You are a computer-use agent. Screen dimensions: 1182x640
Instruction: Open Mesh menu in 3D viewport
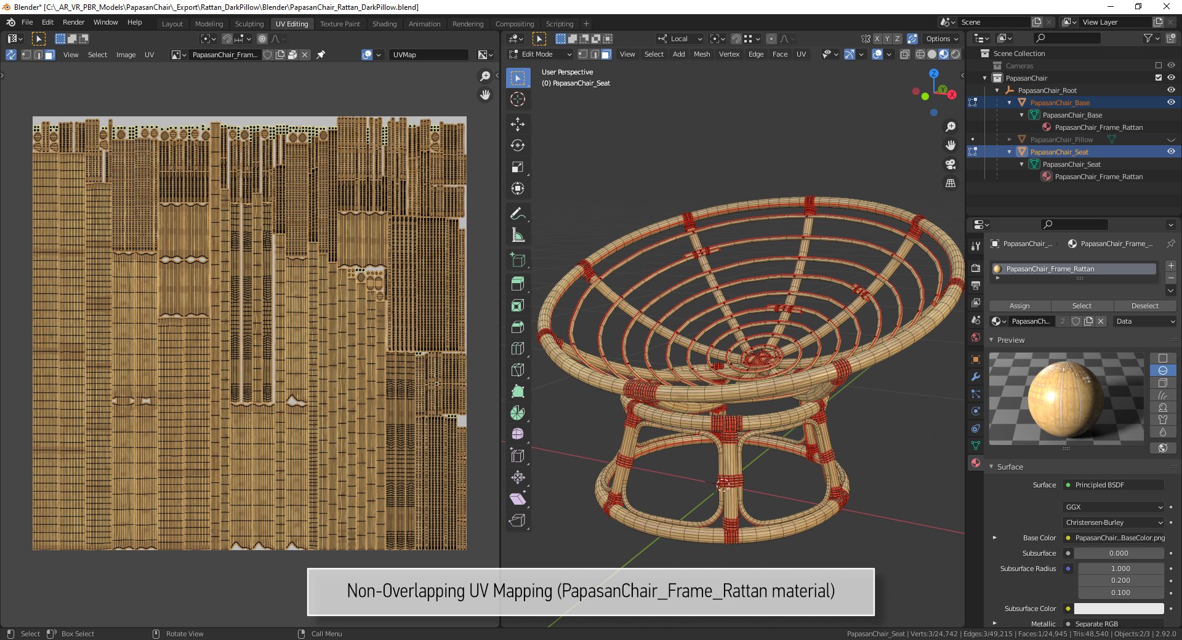point(702,54)
